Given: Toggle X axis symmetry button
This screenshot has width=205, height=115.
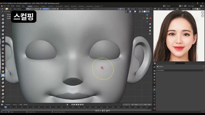Looking at the screenshot, I should (x=120, y=9).
